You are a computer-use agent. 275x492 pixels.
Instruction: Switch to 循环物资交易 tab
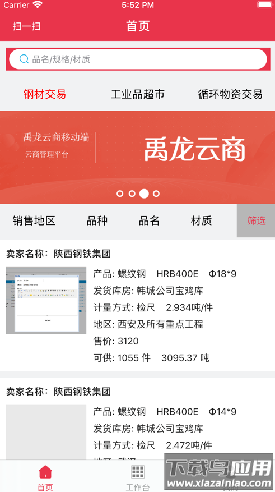point(230,94)
